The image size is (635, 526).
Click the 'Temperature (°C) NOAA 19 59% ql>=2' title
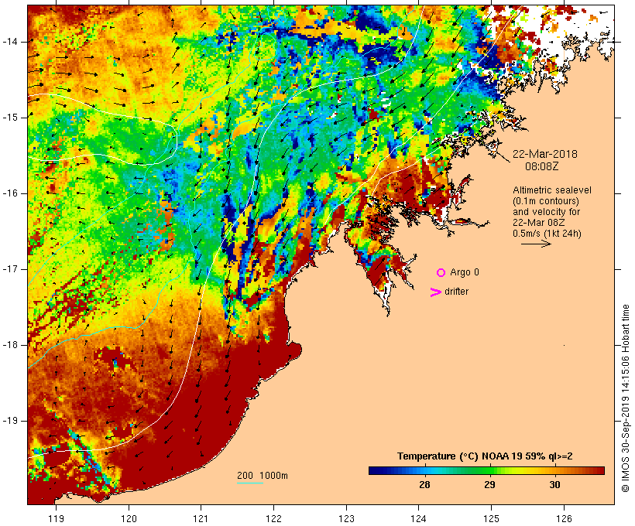point(485,456)
